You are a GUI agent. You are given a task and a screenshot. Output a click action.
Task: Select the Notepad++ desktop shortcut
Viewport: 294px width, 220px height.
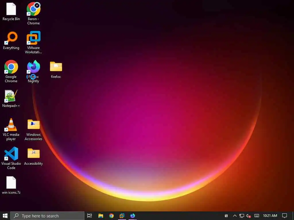pyautogui.click(x=11, y=99)
